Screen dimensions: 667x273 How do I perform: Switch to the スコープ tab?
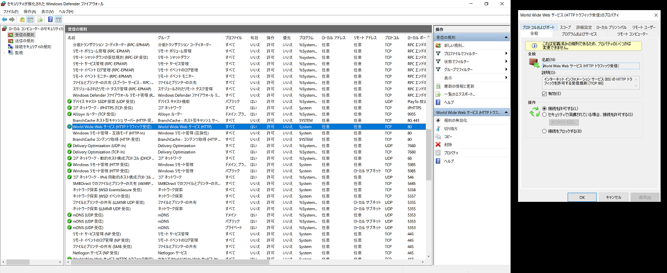(565, 27)
